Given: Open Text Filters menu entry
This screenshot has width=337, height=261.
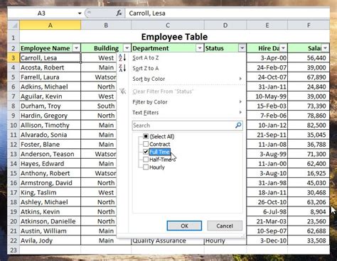Looking at the screenshot, I should pyautogui.click(x=181, y=113).
